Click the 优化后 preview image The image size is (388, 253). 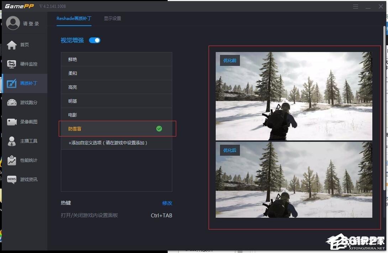pos(294,180)
